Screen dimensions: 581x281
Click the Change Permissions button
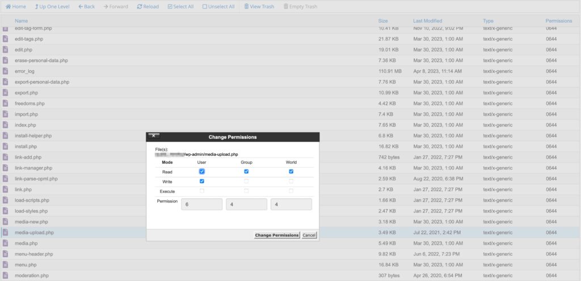click(276, 235)
